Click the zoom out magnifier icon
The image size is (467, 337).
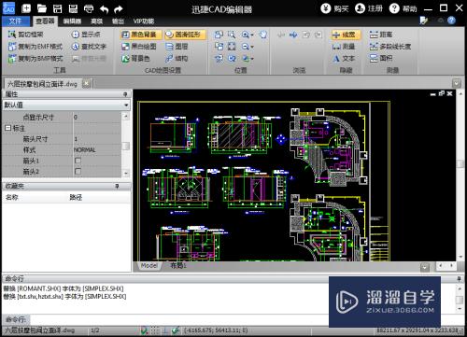pyautogui.click(x=246, y=47)
